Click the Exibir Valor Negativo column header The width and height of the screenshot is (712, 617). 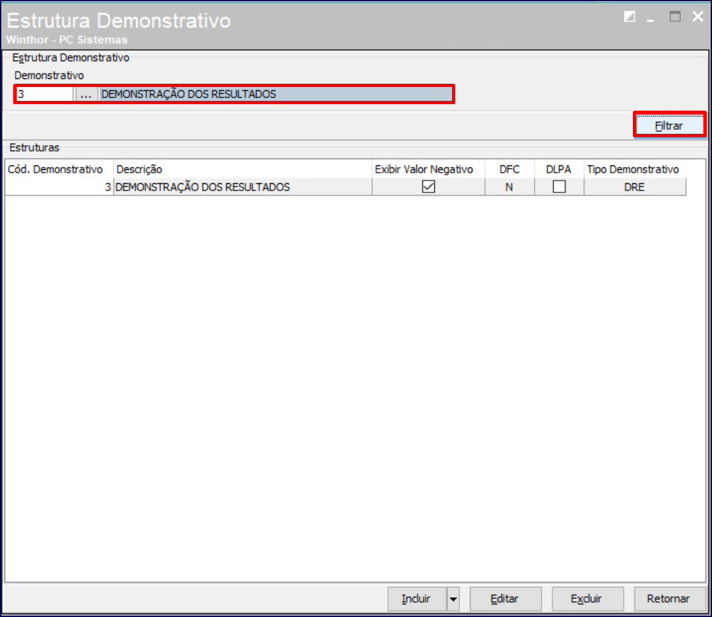coord(428,169)
